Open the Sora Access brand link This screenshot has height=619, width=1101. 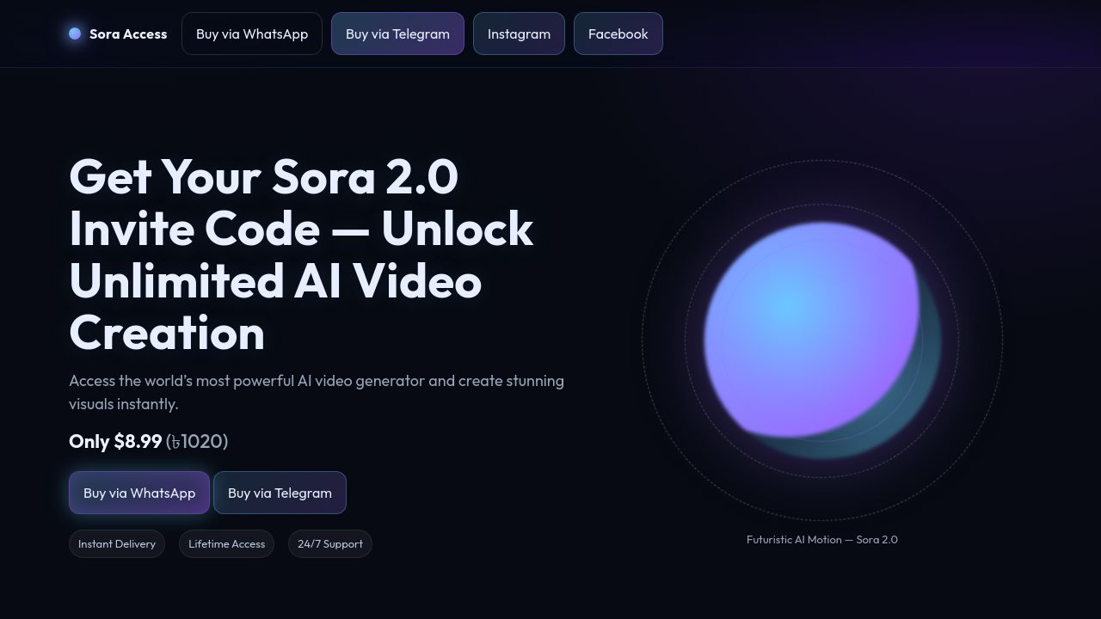118,34
